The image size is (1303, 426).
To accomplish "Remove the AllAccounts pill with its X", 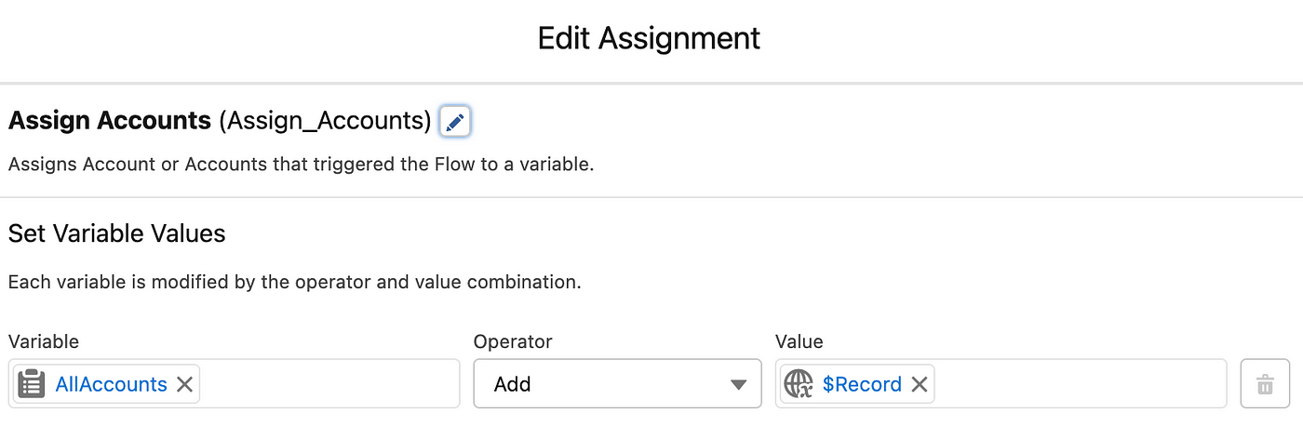I will (184, 384).
